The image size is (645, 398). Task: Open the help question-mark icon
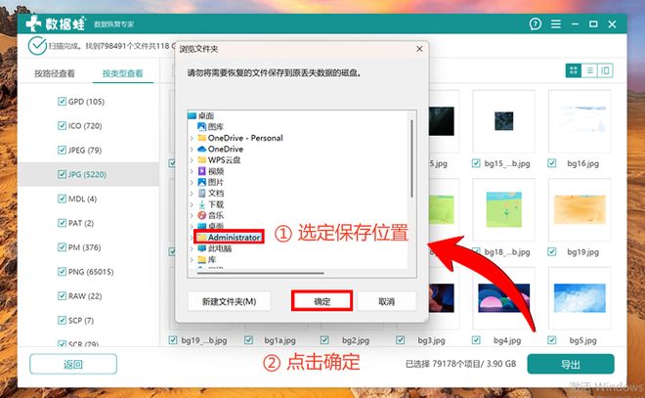point(536,24)
